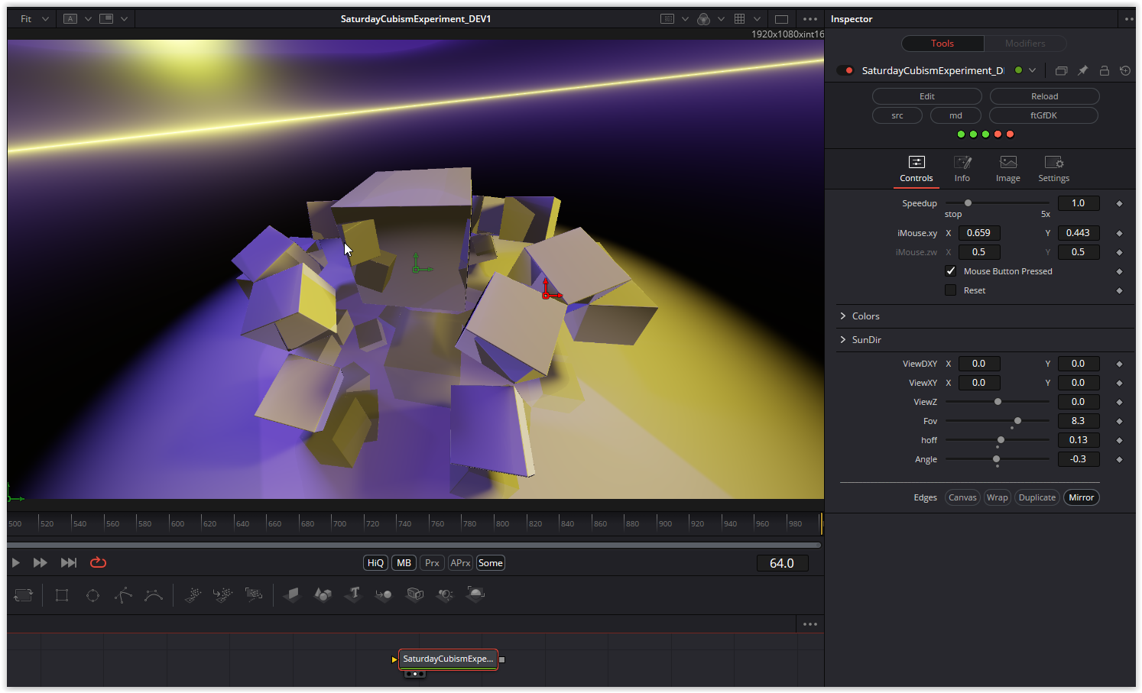The image size is (1142, 693).
Task: Click the Rectangle mask tool icon
Action: coord(62,595)
